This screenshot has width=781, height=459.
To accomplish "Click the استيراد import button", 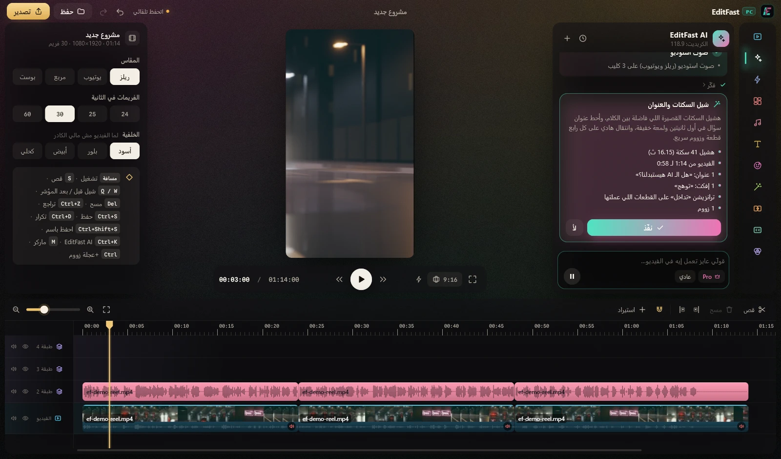I will pos(632,310).
